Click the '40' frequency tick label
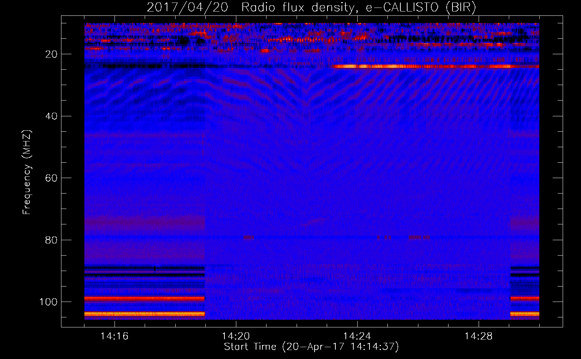Image resolution: width=581 pixels, height=359 pixels. click(x=51, y=116)
